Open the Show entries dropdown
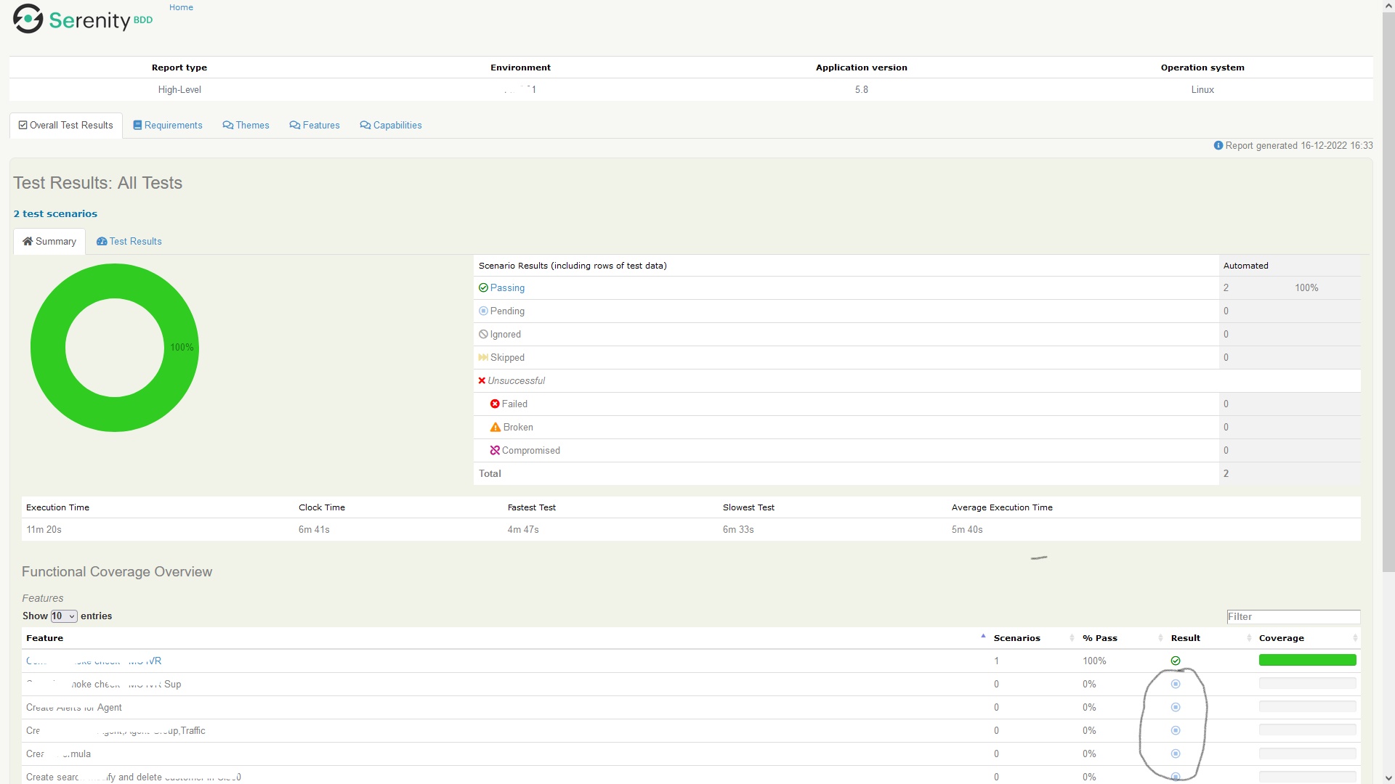The width and height of the screenshot is (1395, 784). click(63, 616)
